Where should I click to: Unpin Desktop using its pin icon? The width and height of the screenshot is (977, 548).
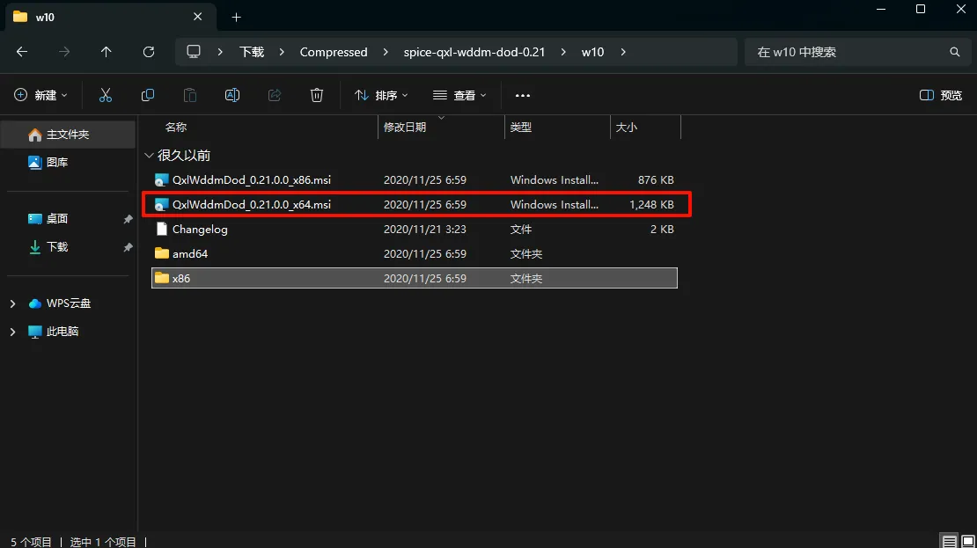128,219
